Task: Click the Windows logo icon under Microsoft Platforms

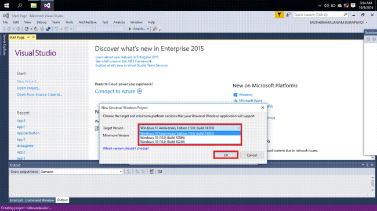Action: click(x=235, y=95)
